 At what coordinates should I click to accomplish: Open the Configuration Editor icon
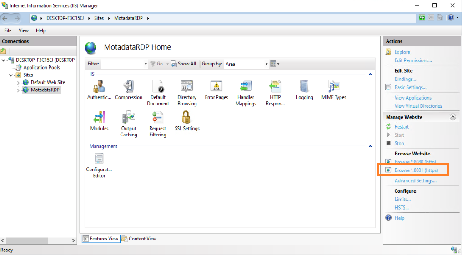(99, 159)
